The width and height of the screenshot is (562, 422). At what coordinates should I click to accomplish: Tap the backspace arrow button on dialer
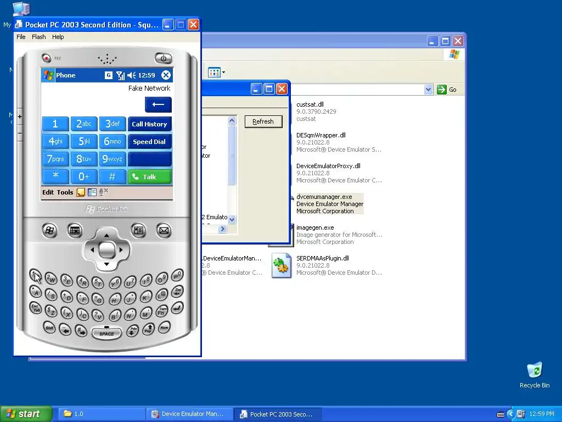[x=158, y=104]
